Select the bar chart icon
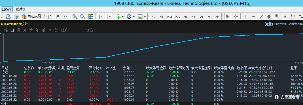This screenshot has width=303, height=105. 50,16
